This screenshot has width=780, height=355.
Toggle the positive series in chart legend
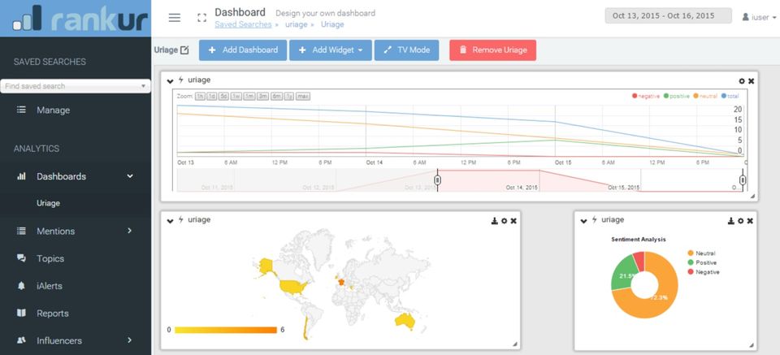click(677, 96)
